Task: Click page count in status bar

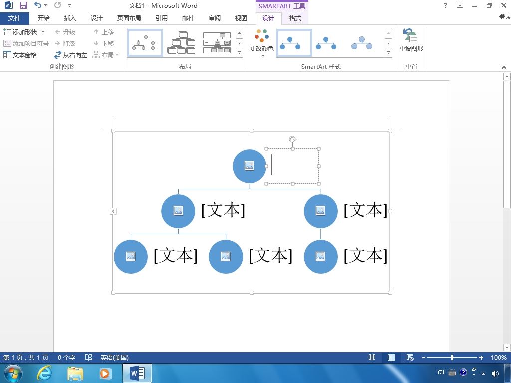Action: click(26, 357)
